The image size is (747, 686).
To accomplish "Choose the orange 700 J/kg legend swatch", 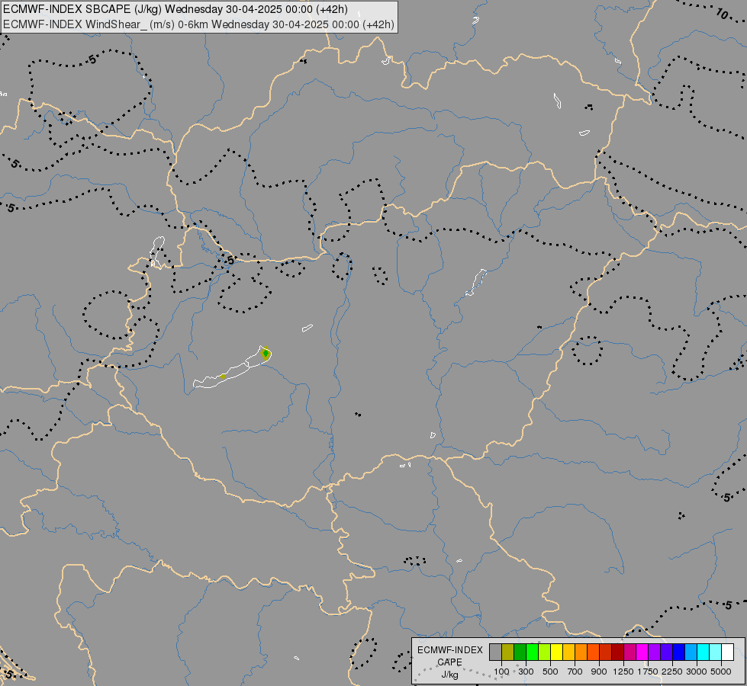I will (x=581, y=652).
